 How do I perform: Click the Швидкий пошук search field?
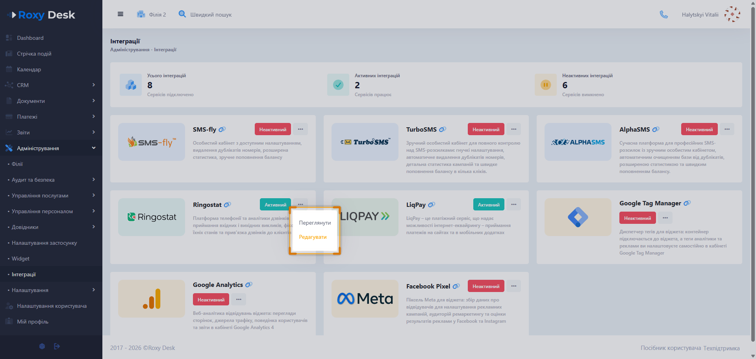(x=211, y=15)
